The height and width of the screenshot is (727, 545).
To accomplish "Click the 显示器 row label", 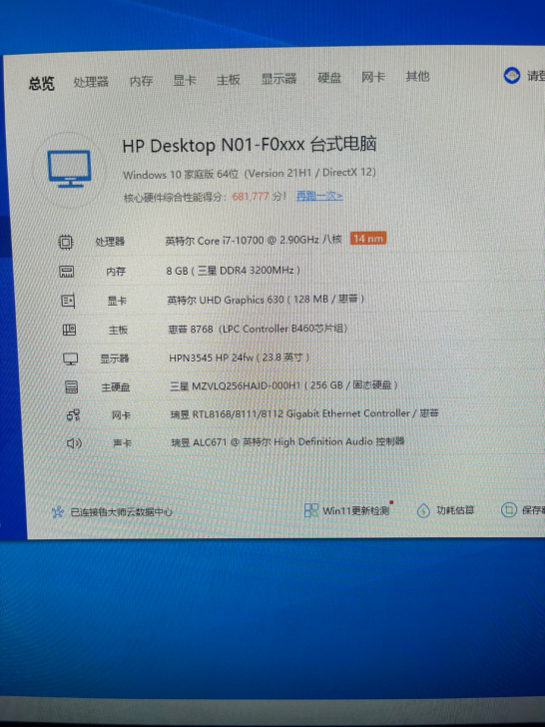I will [x=115, y=359].
